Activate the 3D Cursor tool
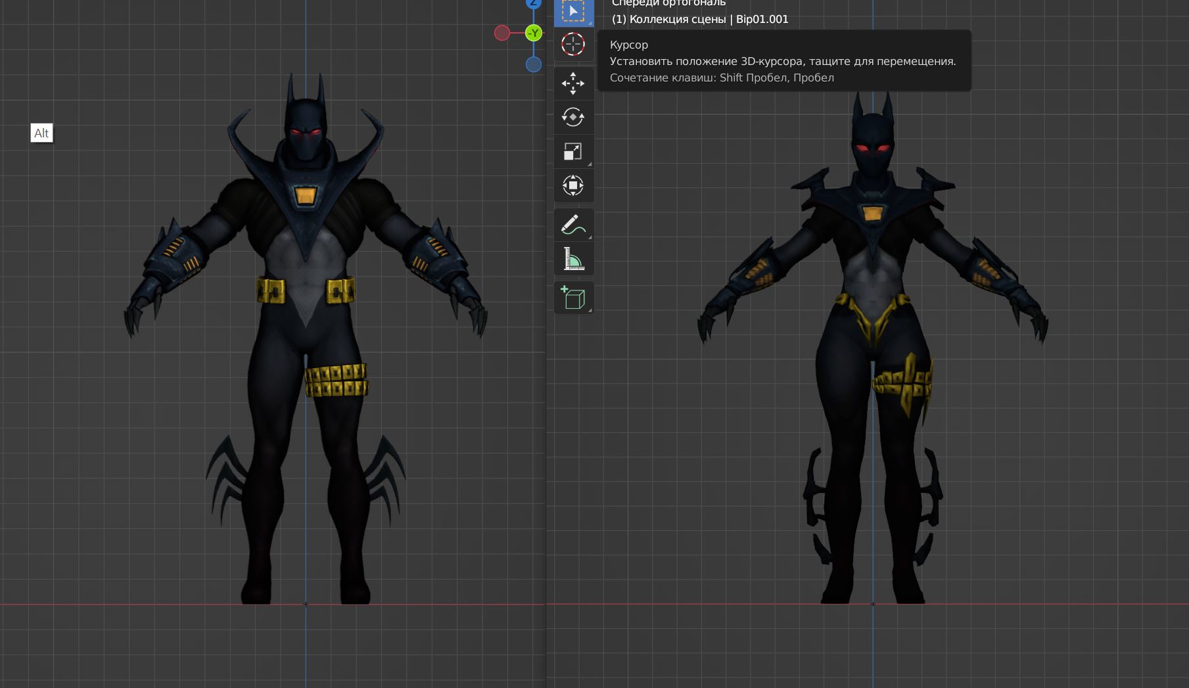1189x688 pixels. [x=573, y=45]
